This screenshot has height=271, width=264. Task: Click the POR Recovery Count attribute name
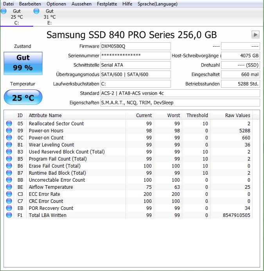51,208
